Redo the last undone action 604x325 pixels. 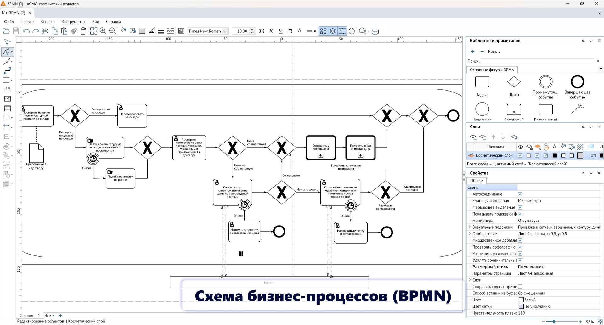[36, 31]
